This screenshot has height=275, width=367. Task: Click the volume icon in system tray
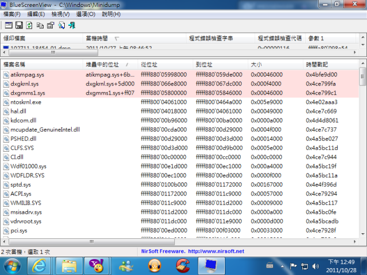pos(315,266)
